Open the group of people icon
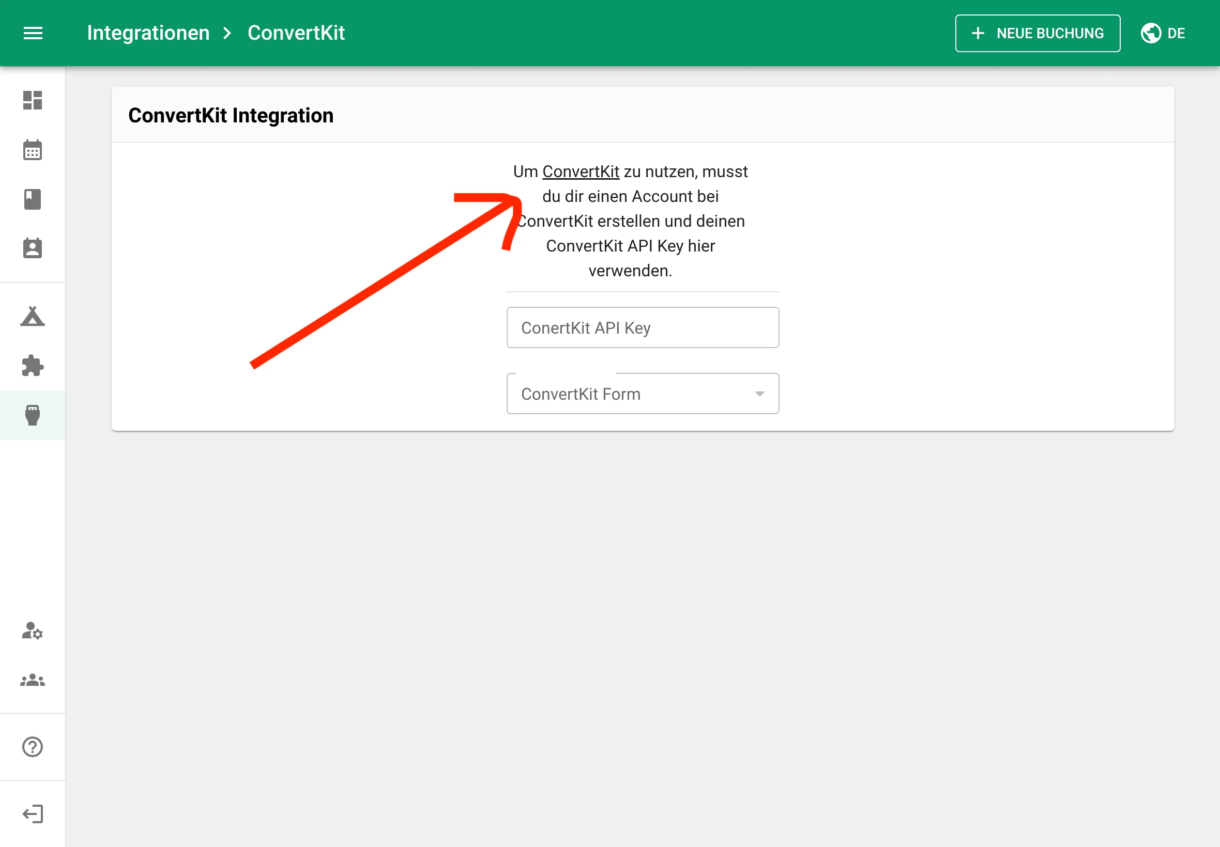1220x847 pixels. (x=33, y=680)
